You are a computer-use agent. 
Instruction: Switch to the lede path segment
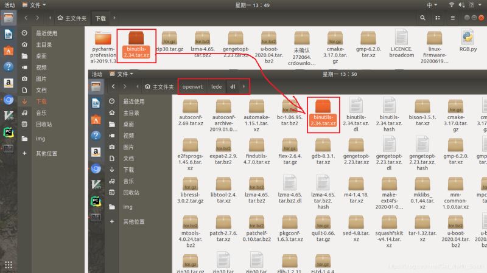(x=216, y=87)
